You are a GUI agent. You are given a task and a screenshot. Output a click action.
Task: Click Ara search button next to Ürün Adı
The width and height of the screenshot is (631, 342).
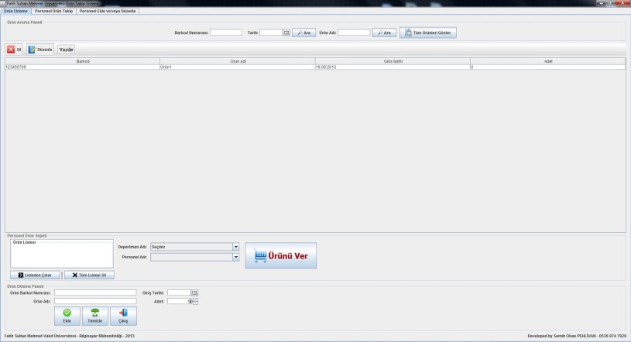click(384, 32)
